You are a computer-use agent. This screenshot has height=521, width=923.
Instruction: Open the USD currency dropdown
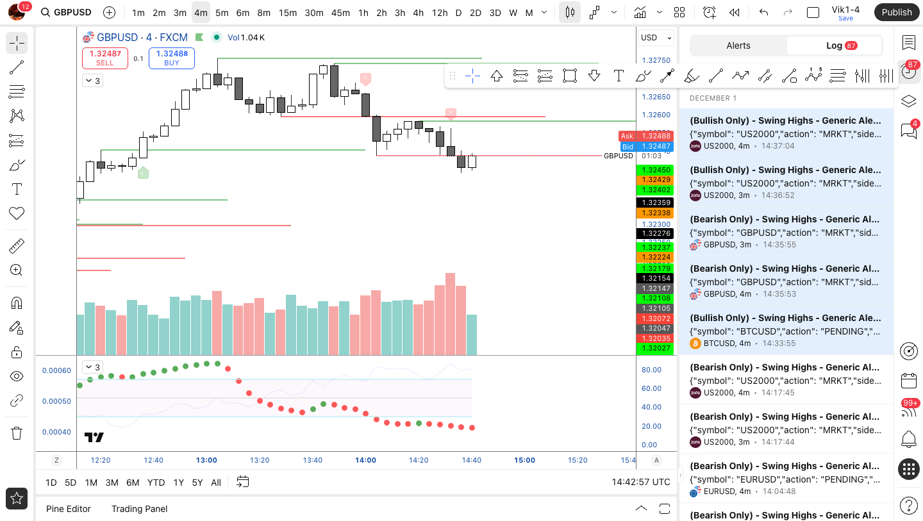[656, 38]
